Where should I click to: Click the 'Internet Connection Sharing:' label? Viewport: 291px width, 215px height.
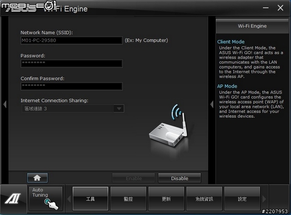[55, 100]
